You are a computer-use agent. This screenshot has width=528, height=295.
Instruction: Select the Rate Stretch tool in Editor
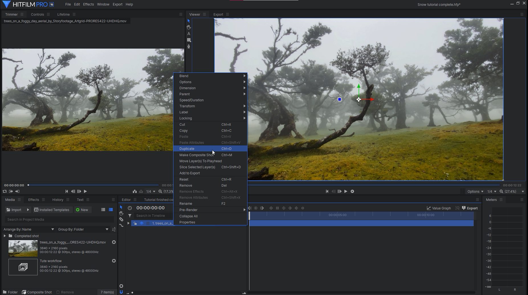pyautogui.click(x=121, y=225)
